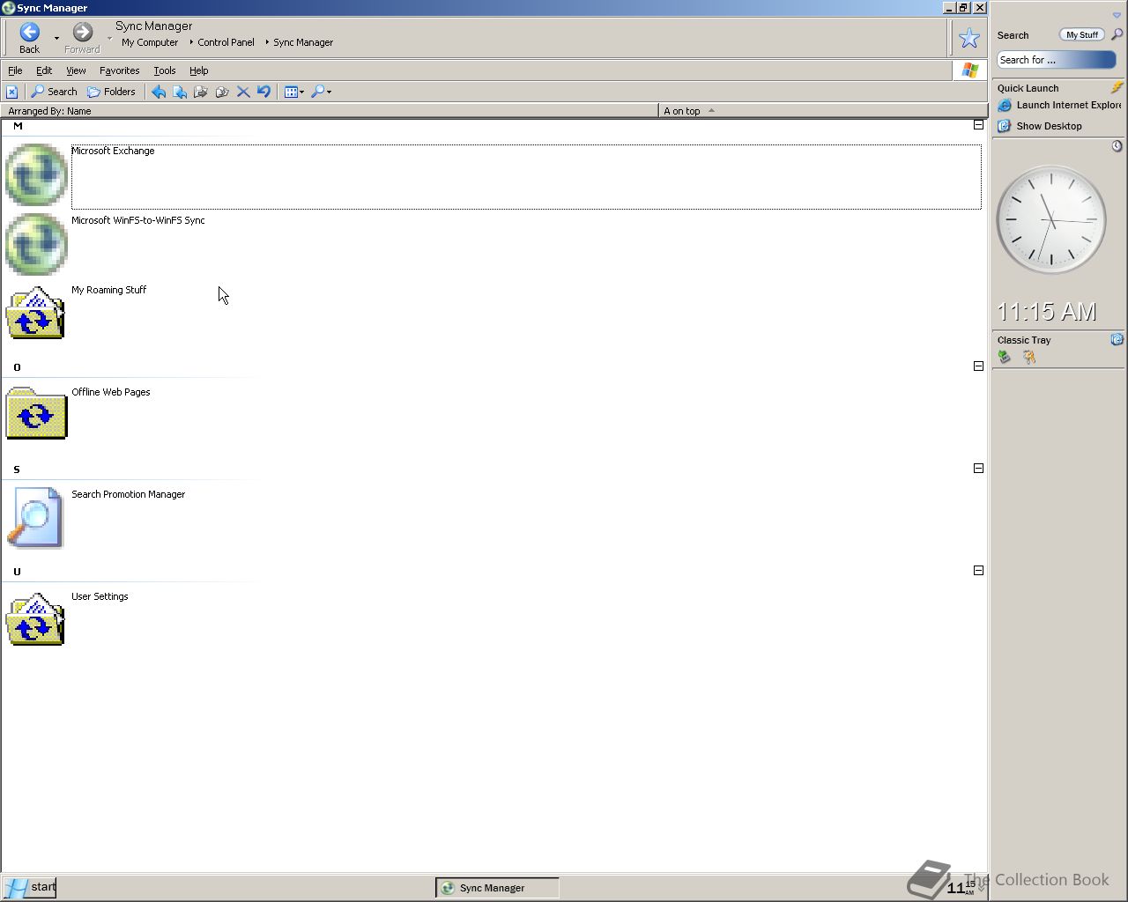Click My Computer in the breadcrumb
1128x902 pixels.
150,42
